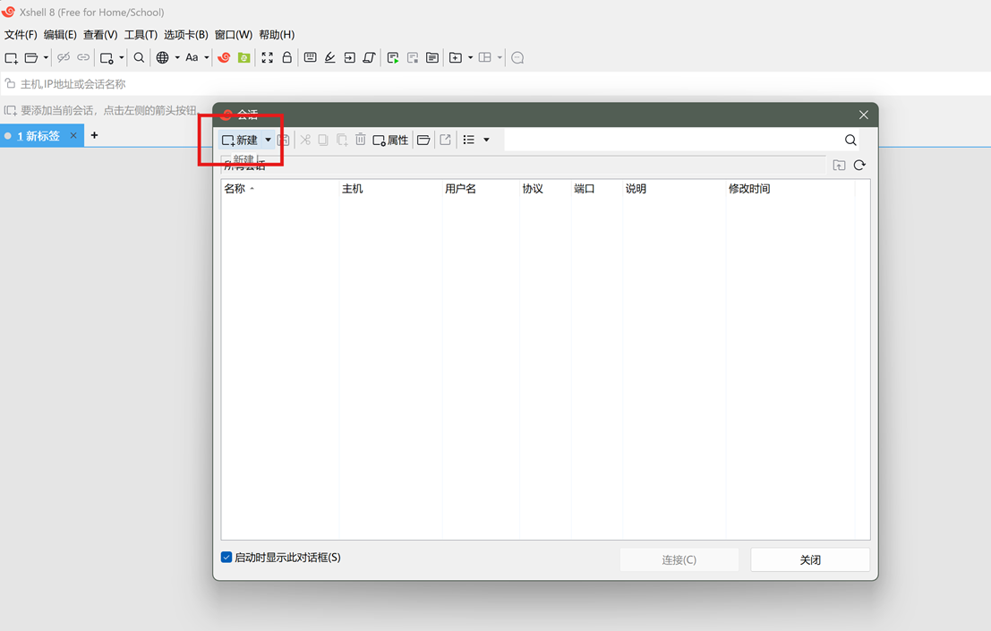
Task: Click the New session icon in main toolbar
Action: tap(12, 58)
